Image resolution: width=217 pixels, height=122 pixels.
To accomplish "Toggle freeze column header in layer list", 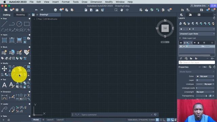I will click(x=195, y=43).
